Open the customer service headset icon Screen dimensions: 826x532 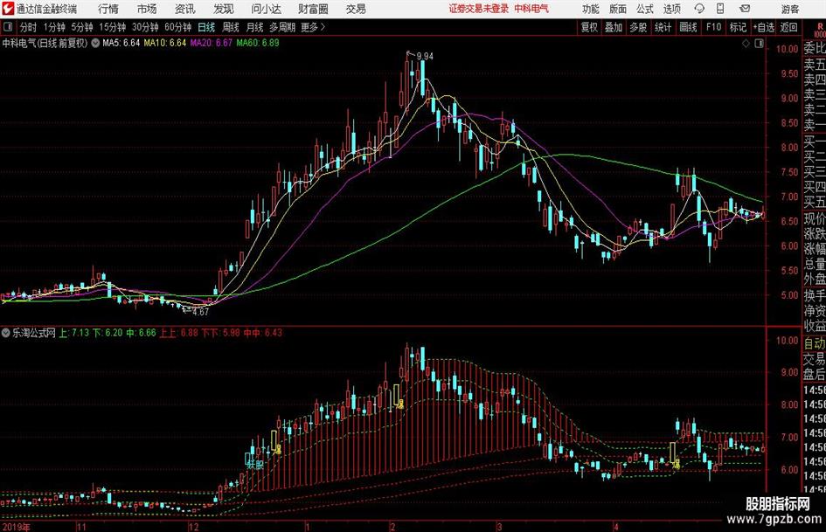click(x=699, y=9)
